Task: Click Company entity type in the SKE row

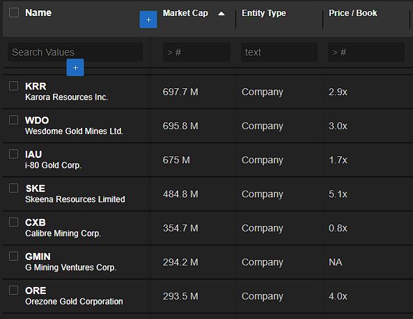Action: pyautogui.click(x=263, y=195)
